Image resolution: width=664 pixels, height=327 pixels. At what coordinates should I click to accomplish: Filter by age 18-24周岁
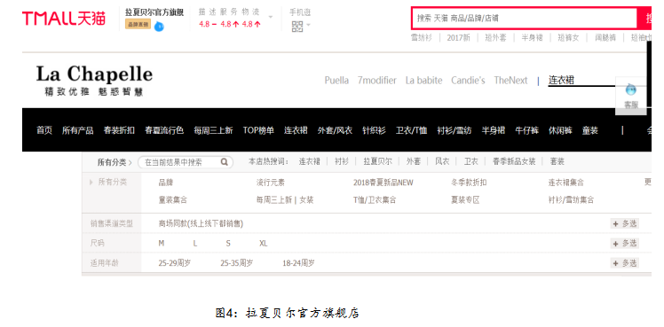(299, 263)
